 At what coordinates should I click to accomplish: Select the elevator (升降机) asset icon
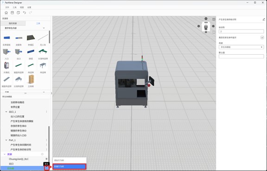click(6, 65)
